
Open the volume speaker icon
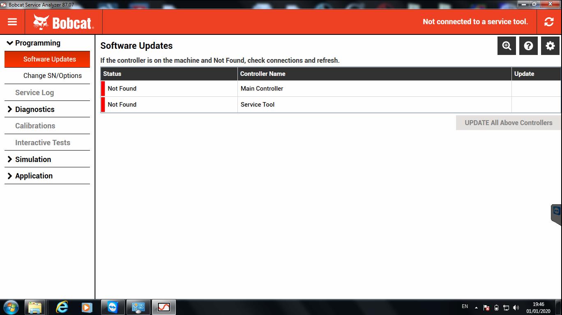pyautogui.click(x=516, y=308)
